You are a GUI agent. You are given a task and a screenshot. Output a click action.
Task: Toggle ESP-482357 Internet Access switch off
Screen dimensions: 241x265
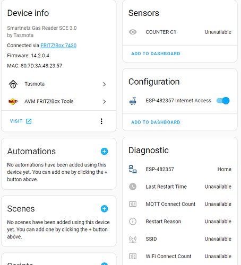point(223,101)
